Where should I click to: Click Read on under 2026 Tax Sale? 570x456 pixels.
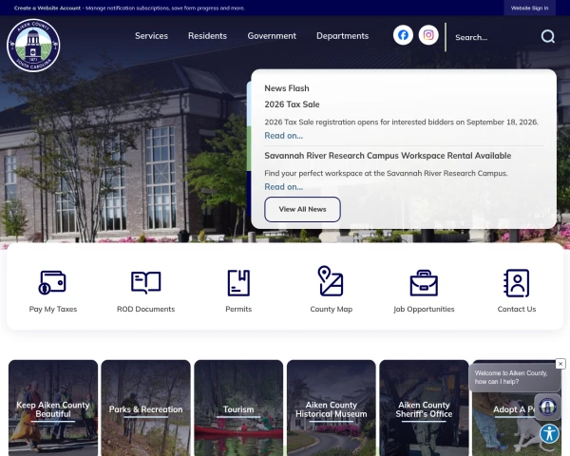coord(283,136)
